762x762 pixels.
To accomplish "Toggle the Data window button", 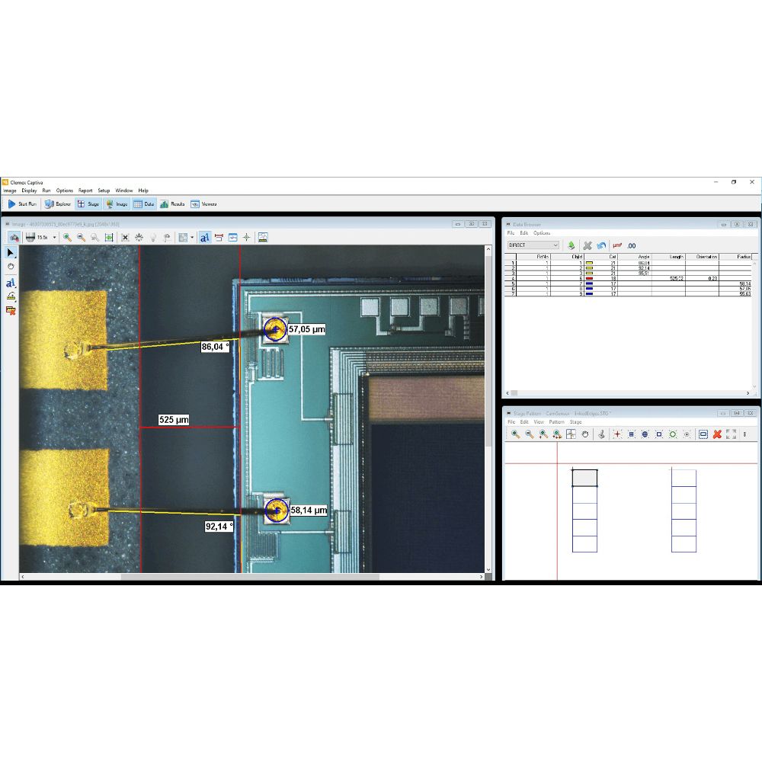I will (x=143, y=204).
